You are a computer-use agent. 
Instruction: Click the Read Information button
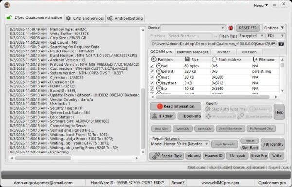(176, 106)
